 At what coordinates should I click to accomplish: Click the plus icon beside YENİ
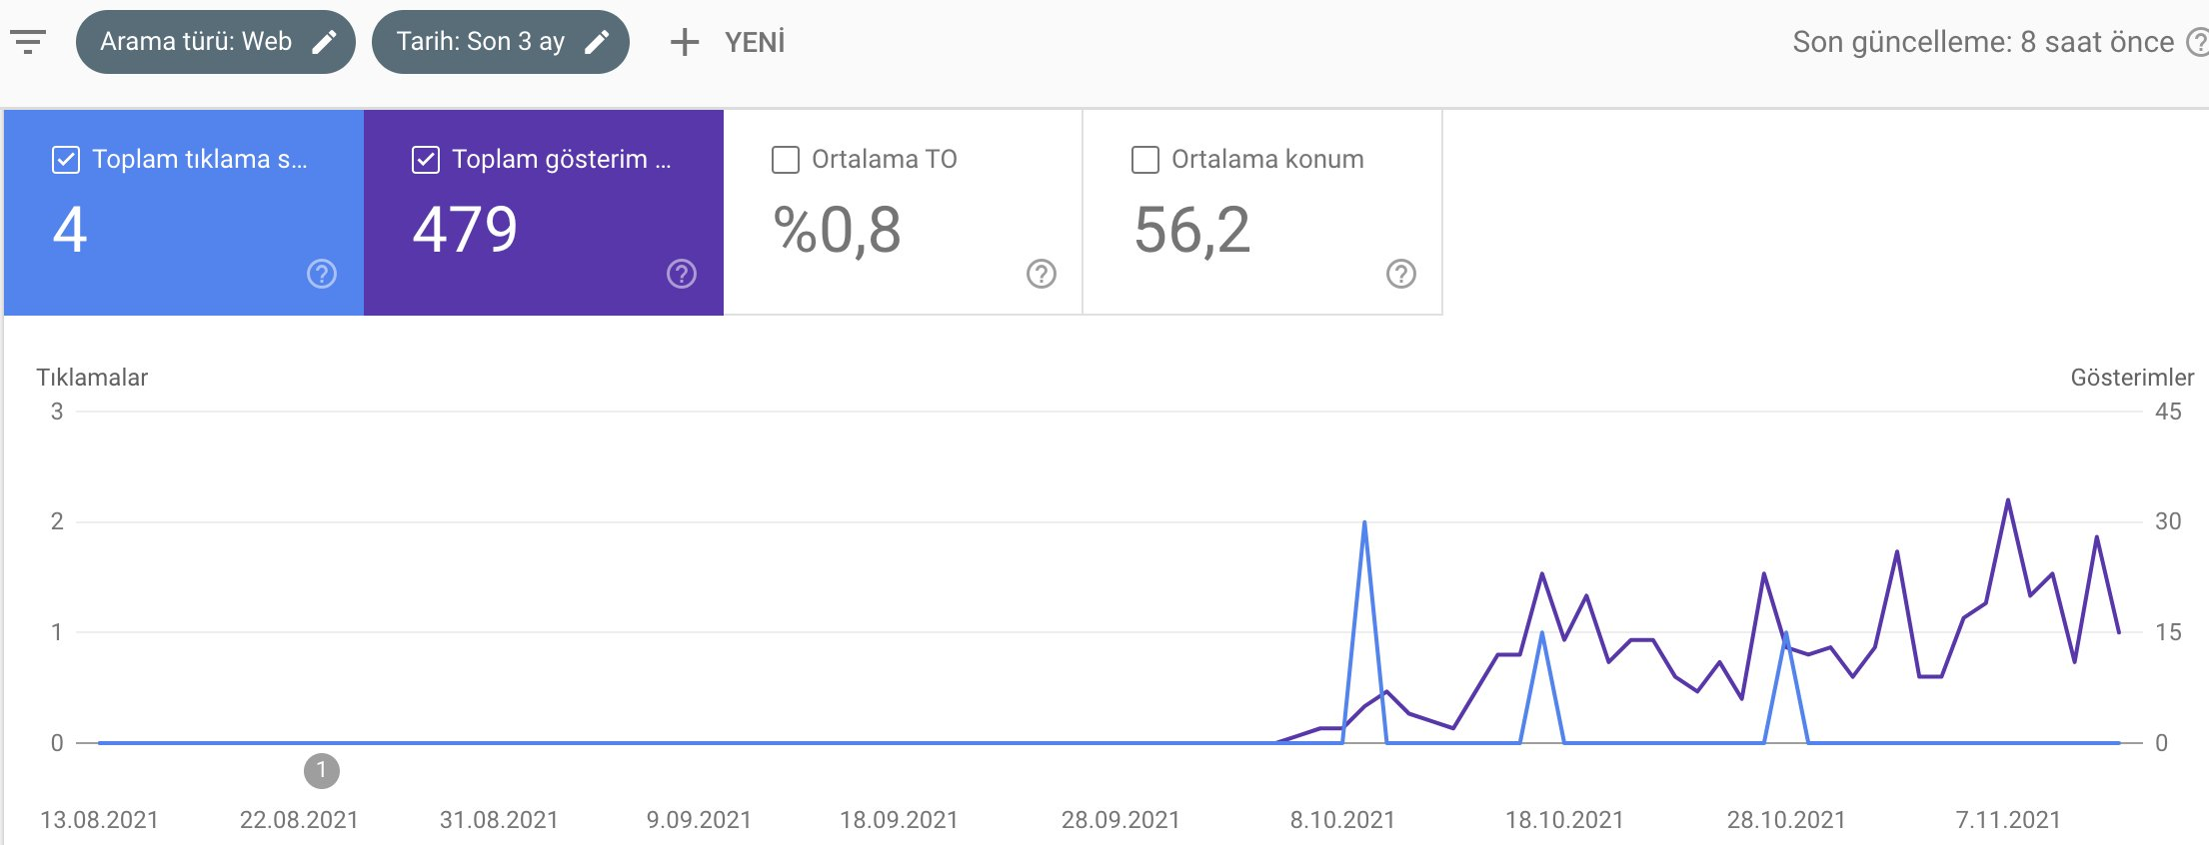point(685,42)
